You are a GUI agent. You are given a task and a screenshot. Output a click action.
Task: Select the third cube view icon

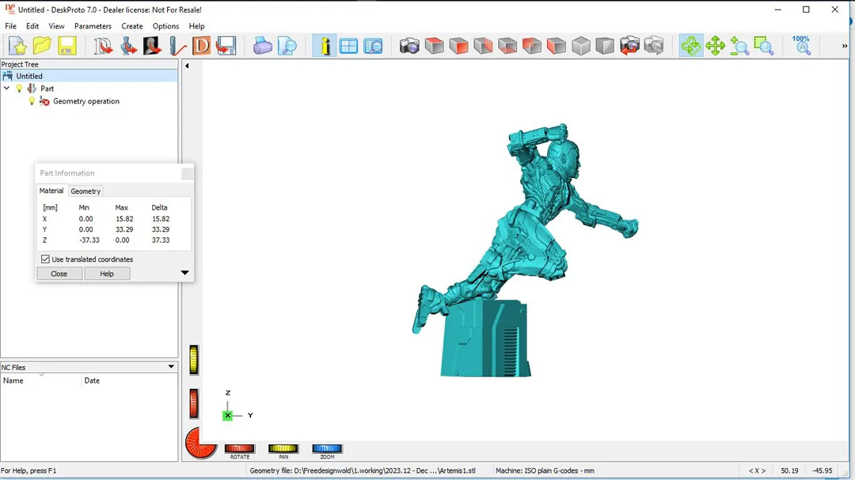[483, 46]
